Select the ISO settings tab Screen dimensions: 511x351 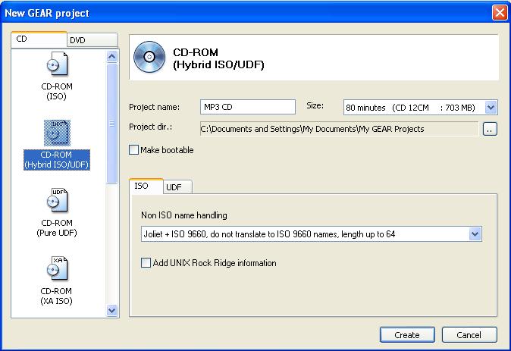[x=142, y=186]
